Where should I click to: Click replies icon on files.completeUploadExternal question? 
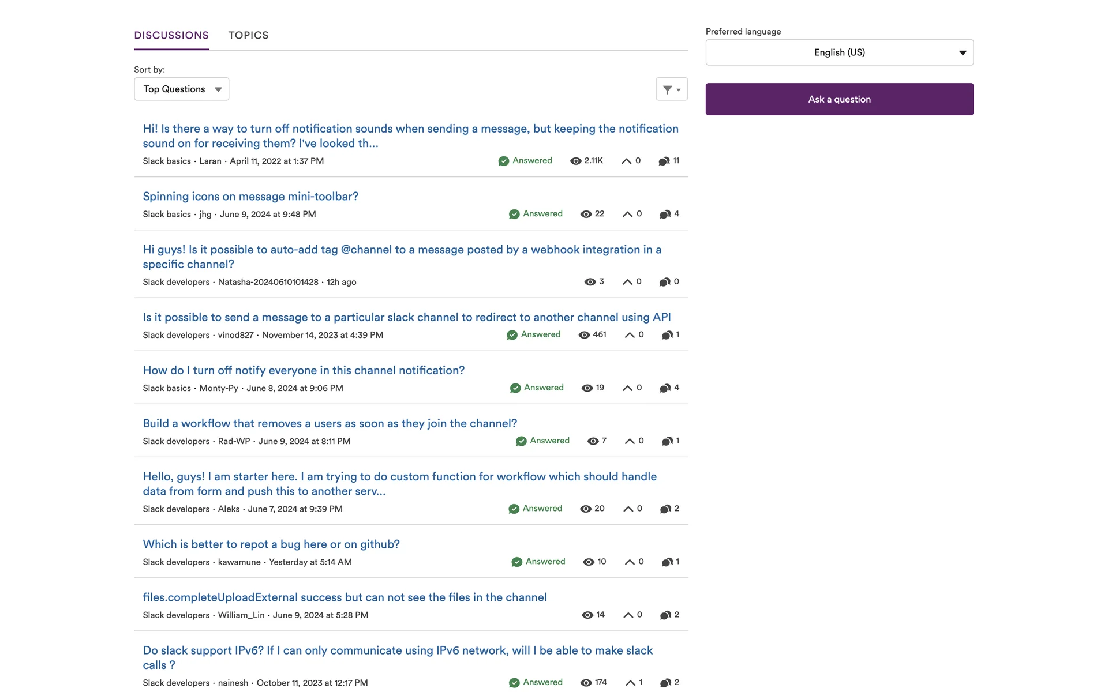665,615
